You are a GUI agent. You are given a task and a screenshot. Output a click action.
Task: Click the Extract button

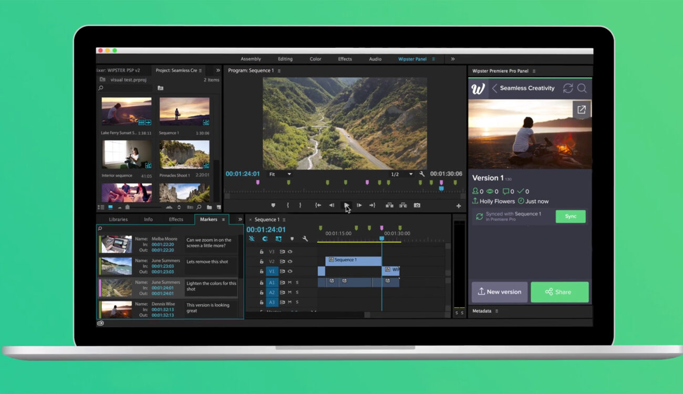[x=403, y=205]
